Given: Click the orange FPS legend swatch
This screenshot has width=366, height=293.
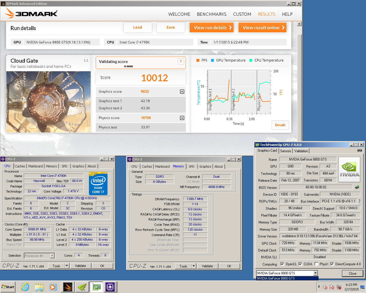Looking at the screenshot, I should (x=198, y=60).
